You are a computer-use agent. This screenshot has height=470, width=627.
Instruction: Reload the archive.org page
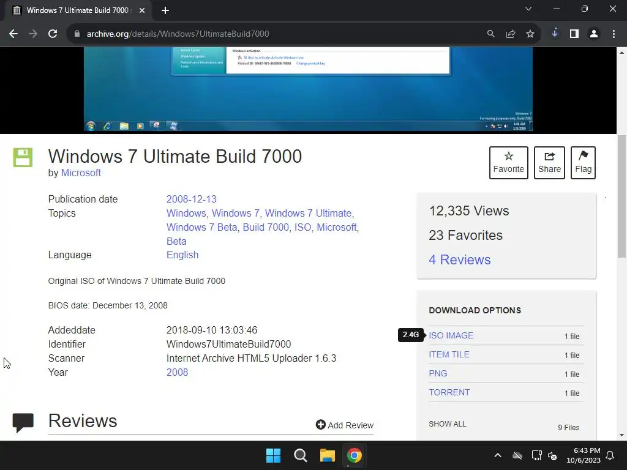53,34
